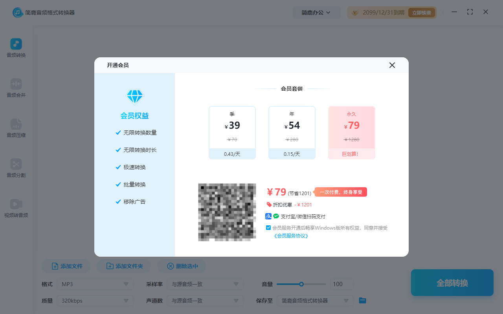Open the 格式 MP3 format dropdown
503x314 pixels.
tap(95, 284)
